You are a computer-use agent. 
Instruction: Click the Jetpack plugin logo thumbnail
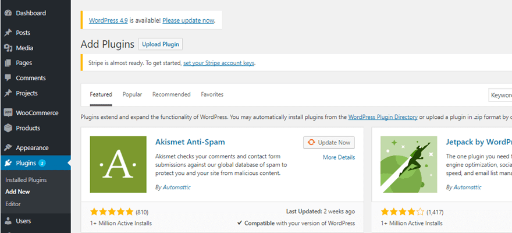click(x=408, y=164)
